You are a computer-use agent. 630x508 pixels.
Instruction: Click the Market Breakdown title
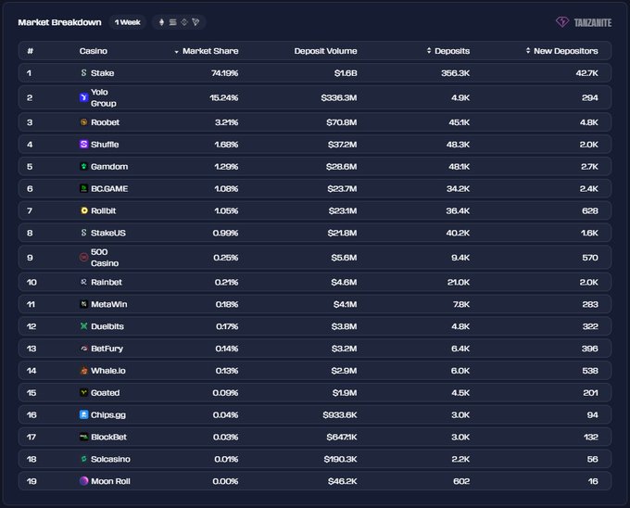(59, 22)
